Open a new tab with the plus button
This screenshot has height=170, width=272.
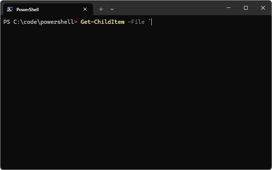coord(101,9)
